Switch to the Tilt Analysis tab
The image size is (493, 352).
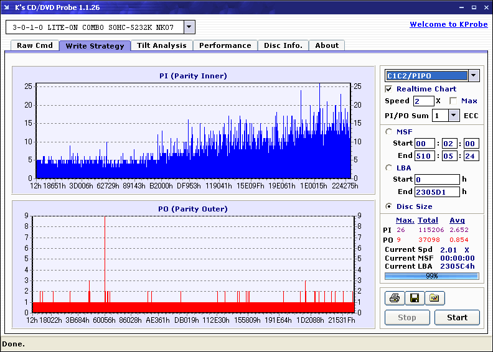tap(161, 45)
